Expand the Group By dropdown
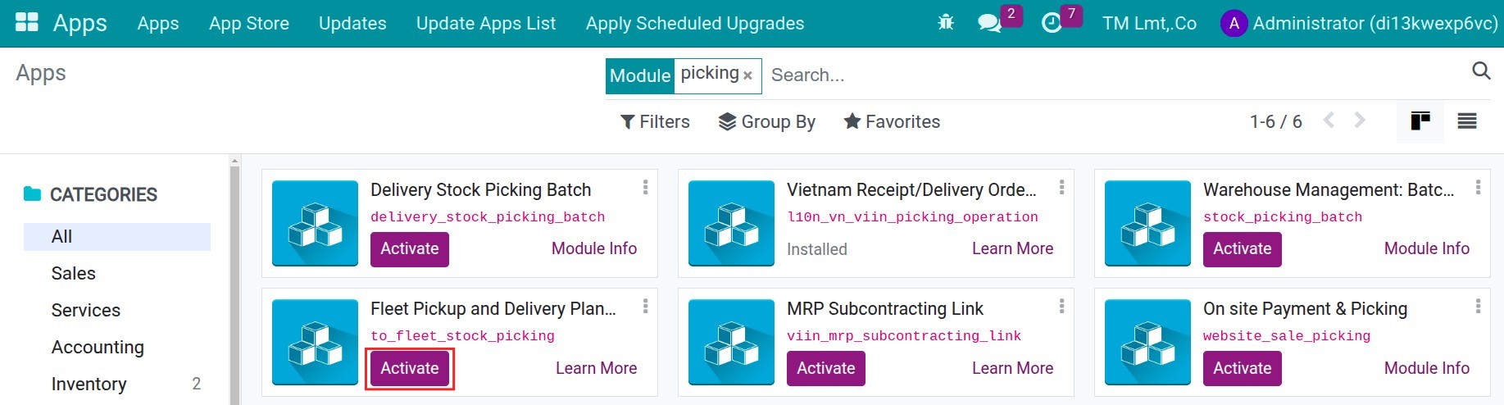Image resolution: width=1504 pixels, height=405 pixels. 767,121
